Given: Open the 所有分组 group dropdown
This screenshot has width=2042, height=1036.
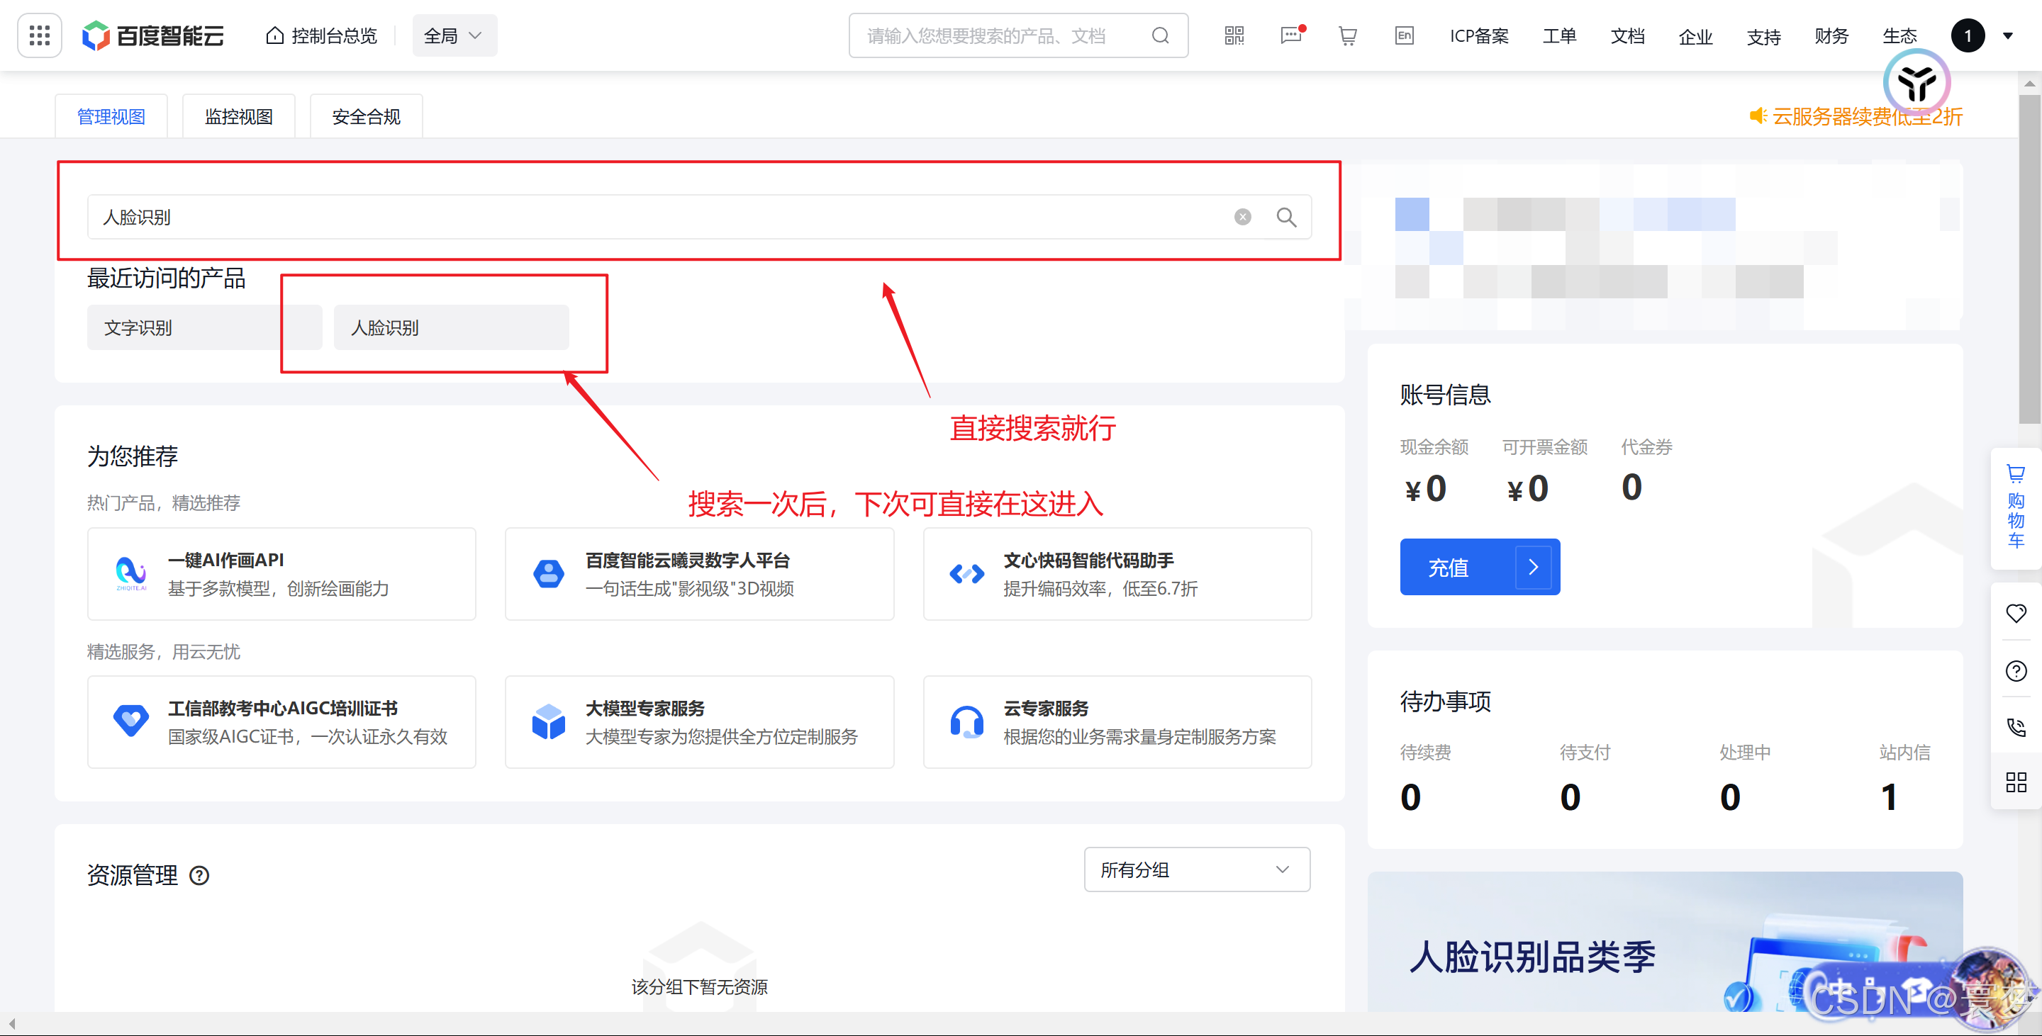Looking at the screenshot, I should tap(1196, 869).
